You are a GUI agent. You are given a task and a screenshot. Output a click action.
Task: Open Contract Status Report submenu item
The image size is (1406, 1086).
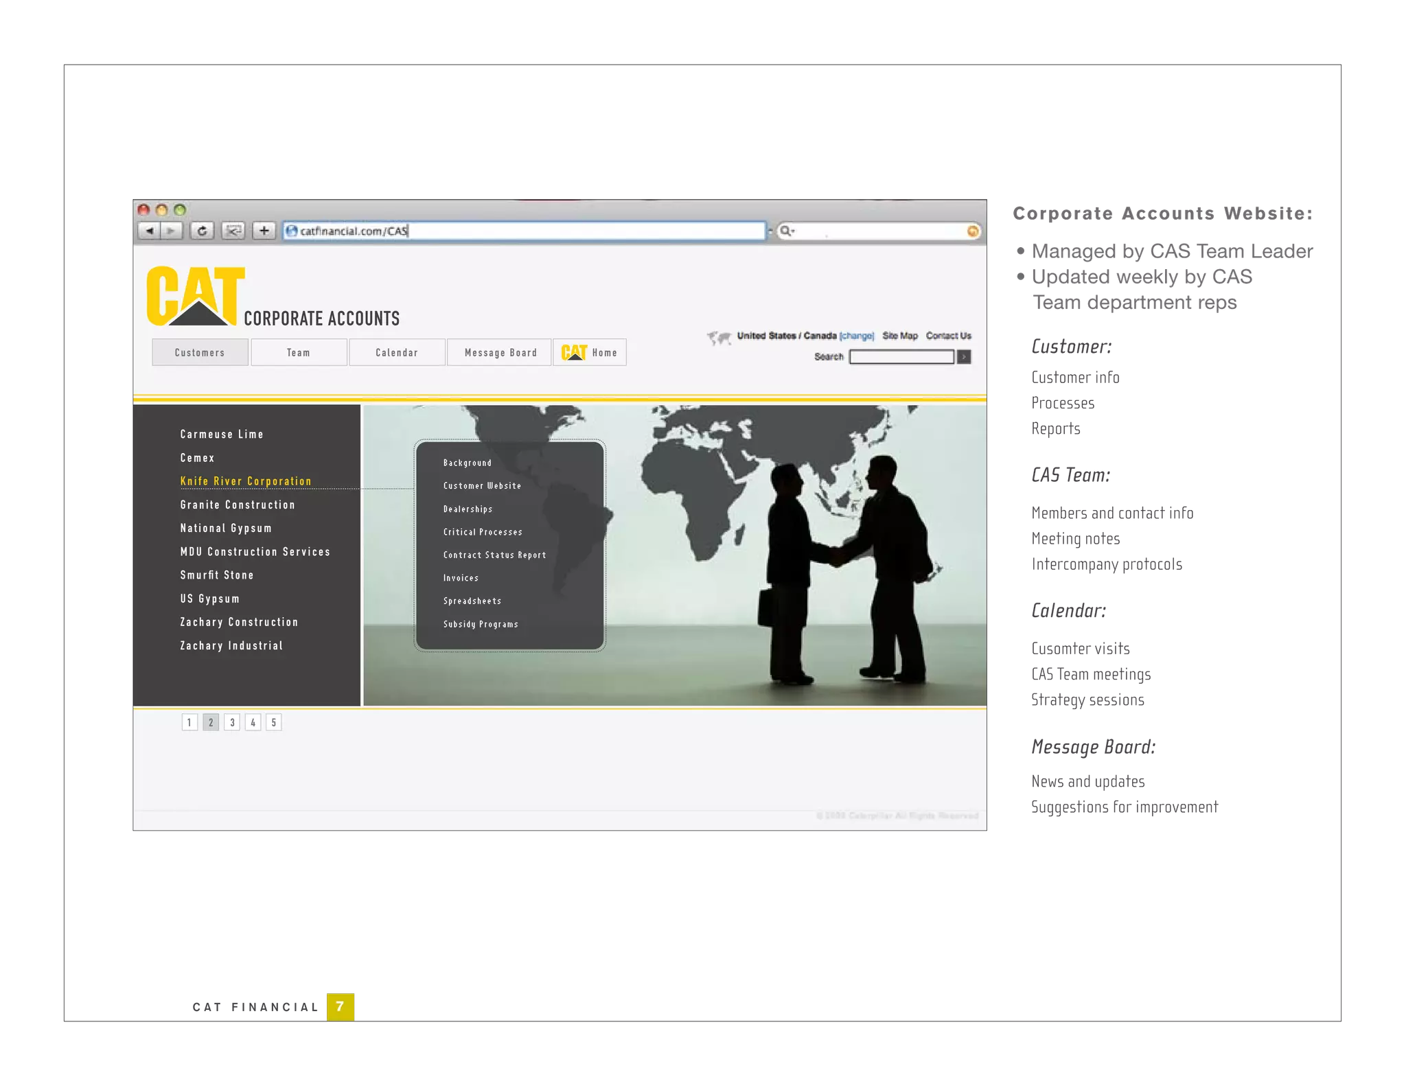point(494,555)
